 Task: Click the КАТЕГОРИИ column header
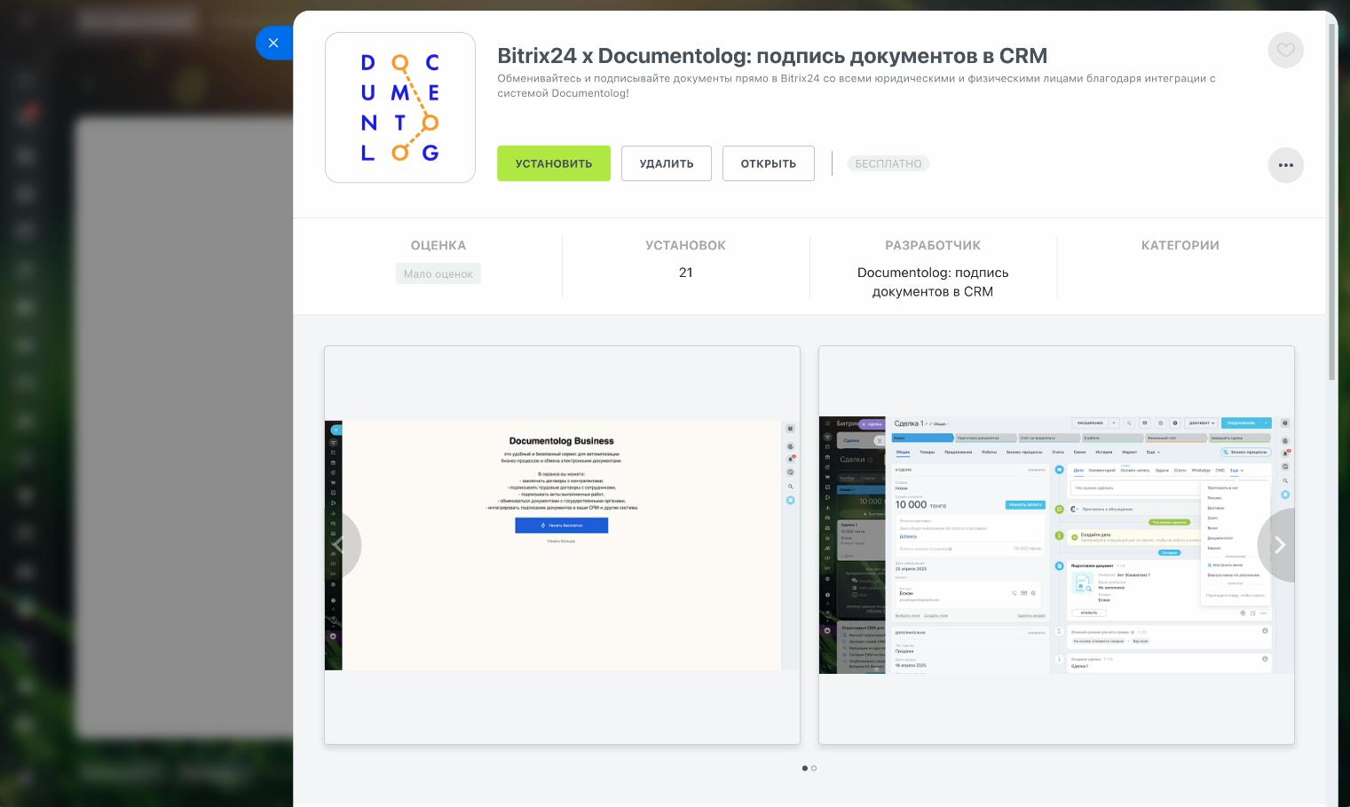point(1180,245)
